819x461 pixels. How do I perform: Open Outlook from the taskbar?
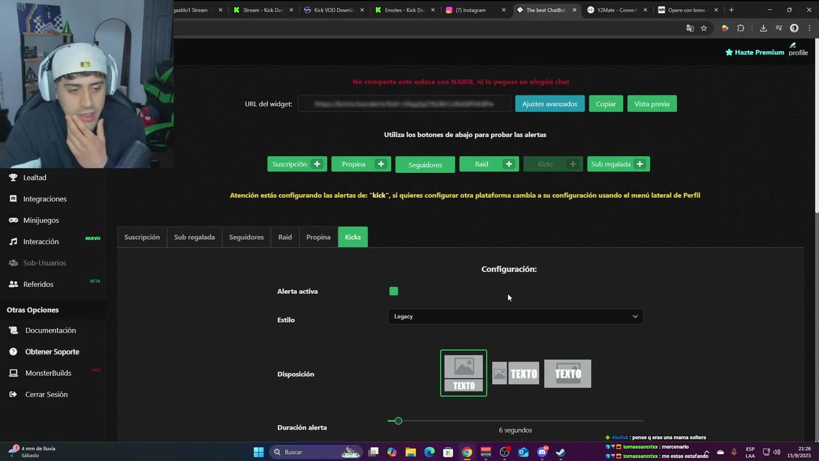point(523,452)
